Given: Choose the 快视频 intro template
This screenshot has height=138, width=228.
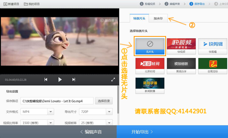Looking at the screenshot, I should click(x=181, y=46).
